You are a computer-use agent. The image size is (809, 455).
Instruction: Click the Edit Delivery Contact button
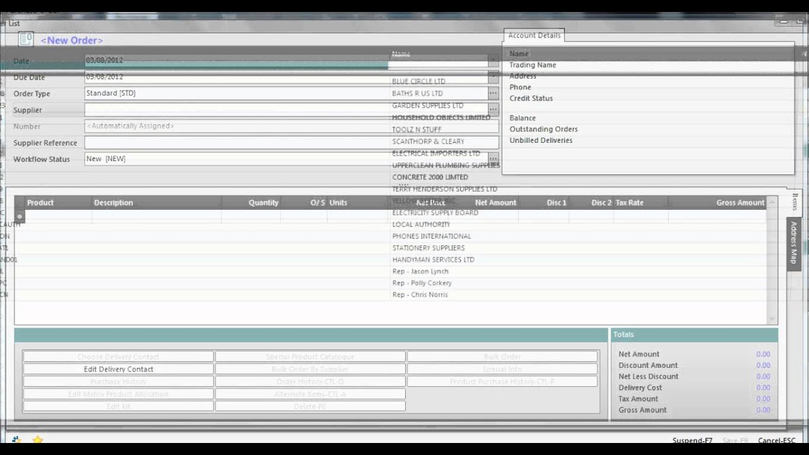[x=119, y=369]
